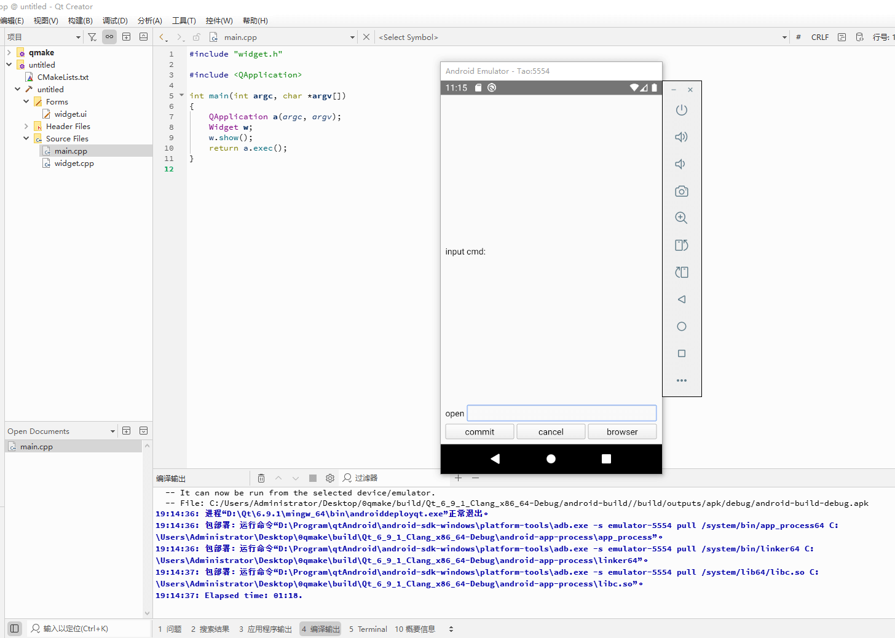Screen dimensions: 895x638
Task: Open the 构建(B) menu
Action: [80, 20]
